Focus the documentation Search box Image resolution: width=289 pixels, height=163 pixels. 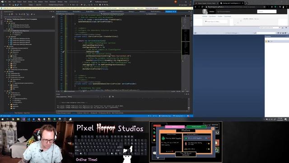coord(267,12)
